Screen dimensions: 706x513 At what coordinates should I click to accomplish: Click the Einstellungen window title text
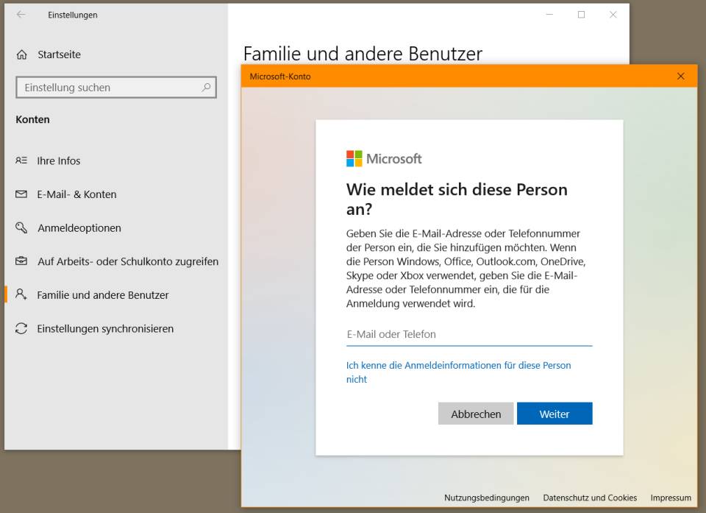pos(73,15)
